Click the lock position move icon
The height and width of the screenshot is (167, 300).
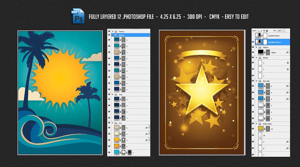point(264,30)
